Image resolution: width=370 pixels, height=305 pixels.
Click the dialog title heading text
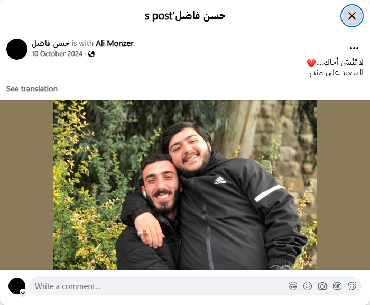(x=185, y=16)
